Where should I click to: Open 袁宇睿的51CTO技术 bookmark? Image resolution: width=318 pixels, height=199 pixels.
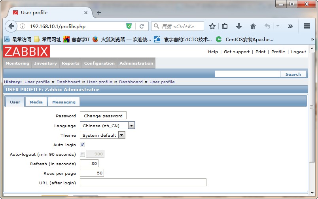[183, 39]
